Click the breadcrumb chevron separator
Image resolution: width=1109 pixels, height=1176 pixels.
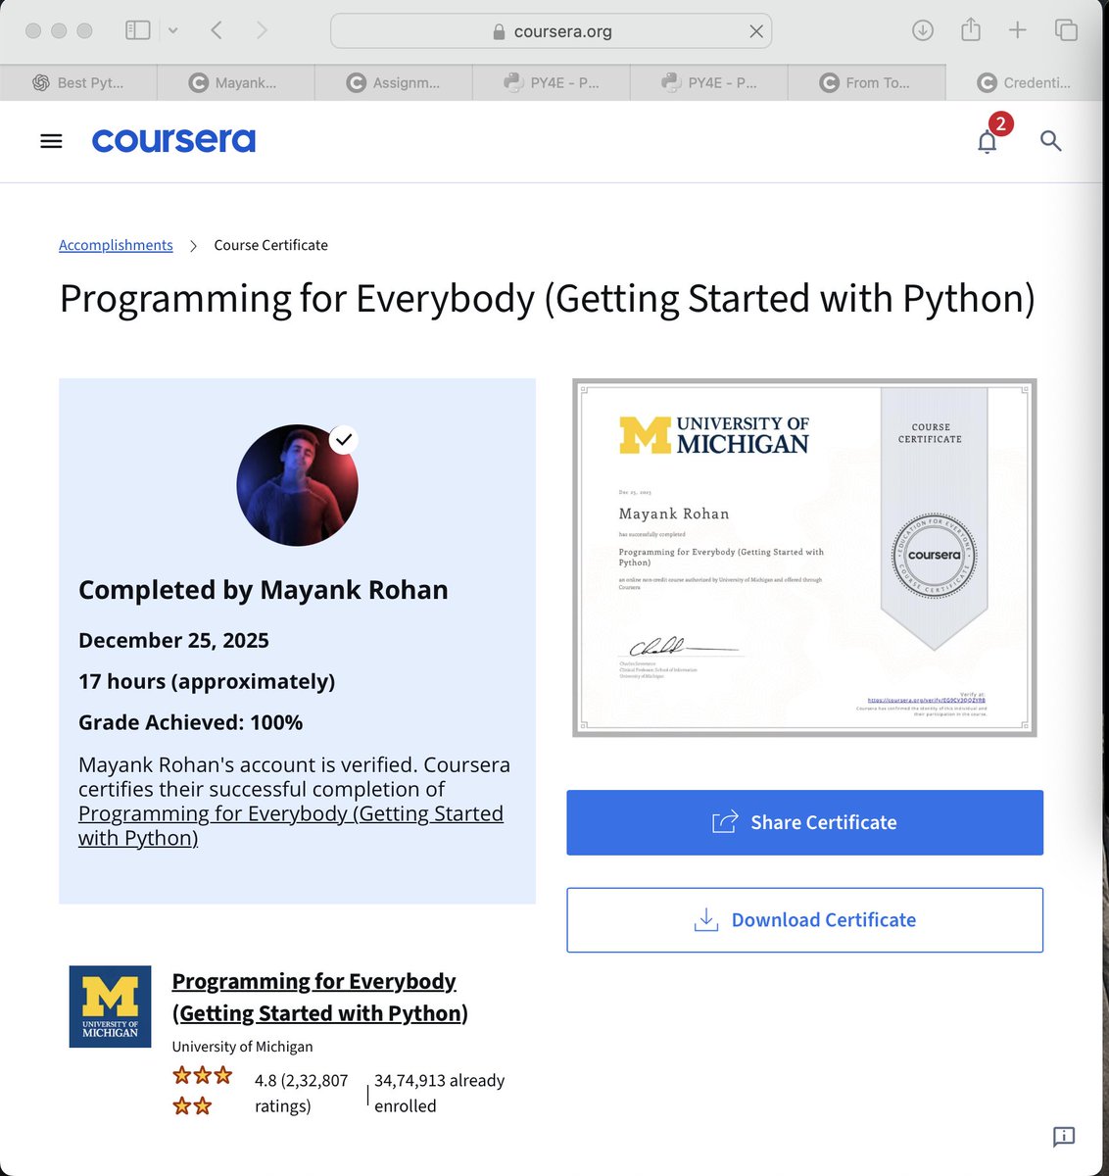[x=193, y=245]
